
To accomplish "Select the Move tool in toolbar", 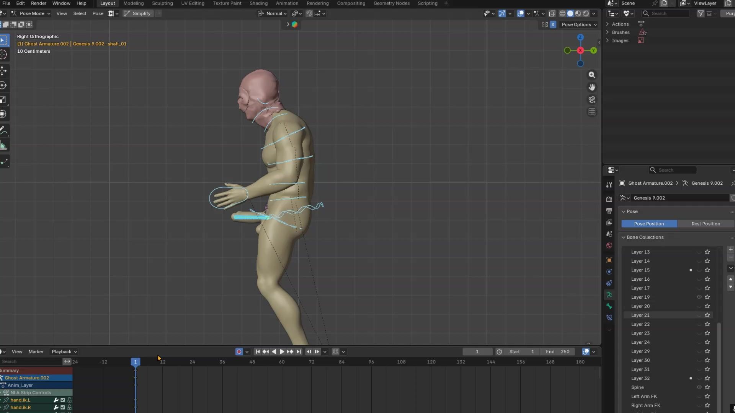I will pos(3,71).
